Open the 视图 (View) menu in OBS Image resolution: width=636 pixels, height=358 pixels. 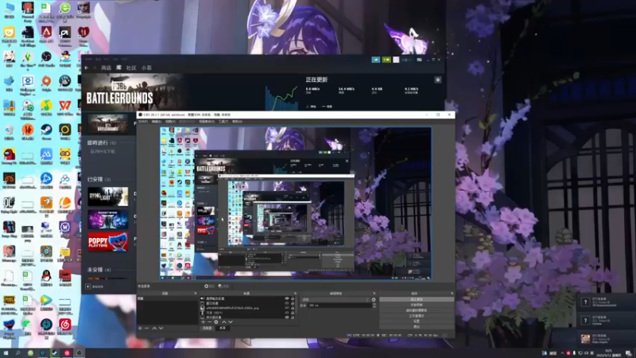pyautogui.click(x=170, y=122)
